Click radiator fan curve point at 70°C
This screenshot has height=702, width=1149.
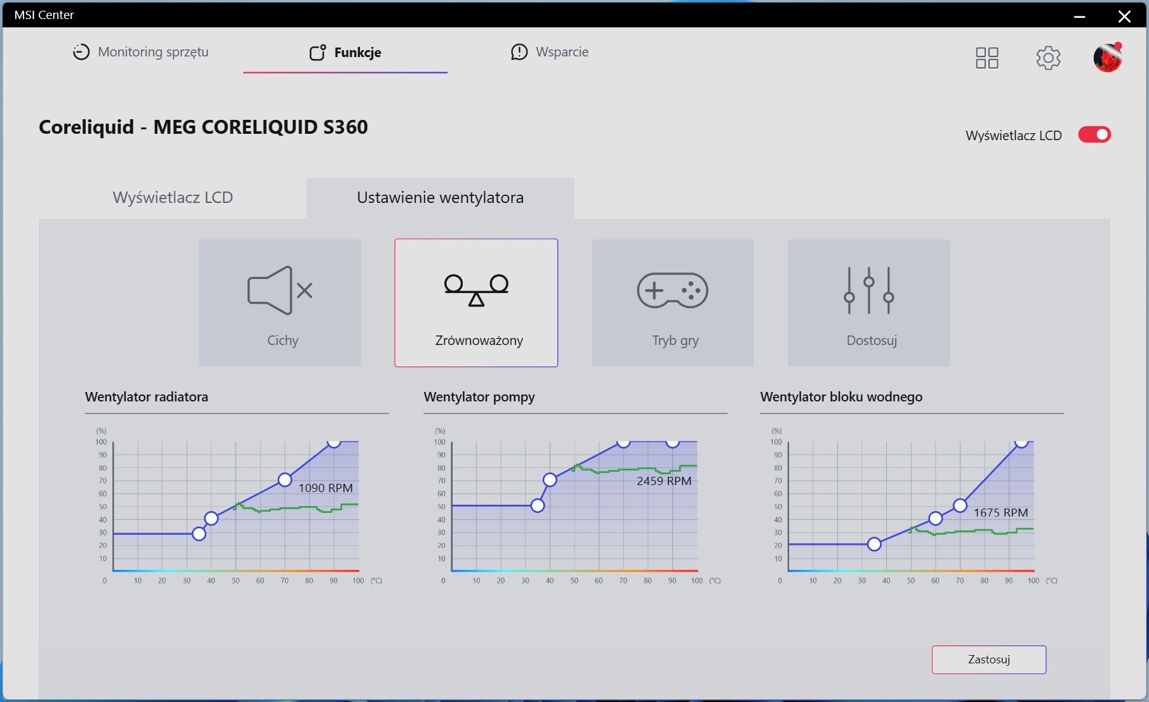(285, 480)
